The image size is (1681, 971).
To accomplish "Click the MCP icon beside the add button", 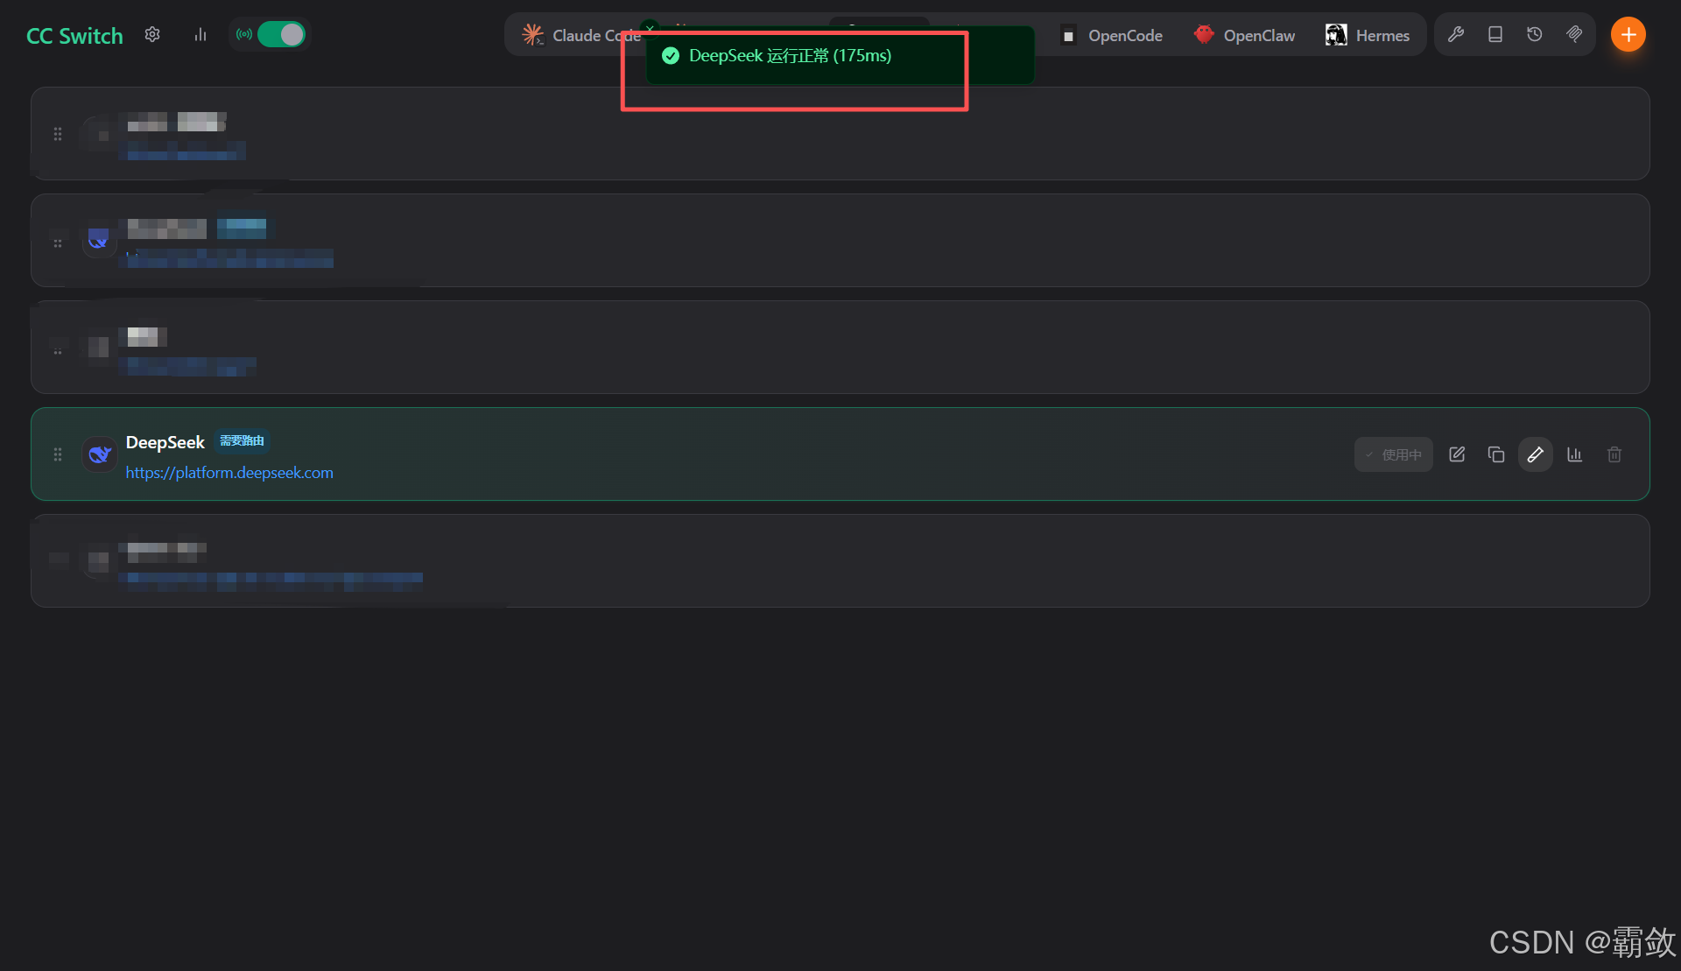I will [1574, 34].
